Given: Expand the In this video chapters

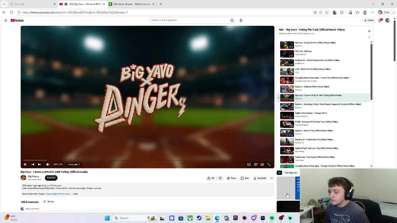Looking at the screenshot, I should 74,164.
